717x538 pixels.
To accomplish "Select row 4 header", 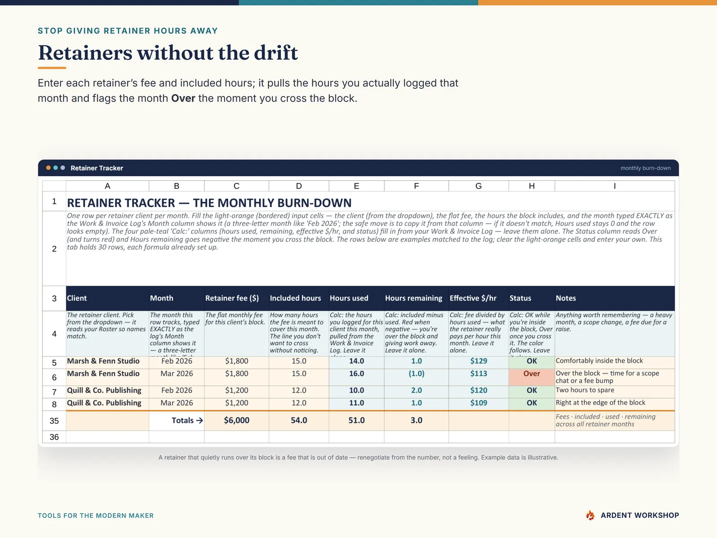I will 54,334.
